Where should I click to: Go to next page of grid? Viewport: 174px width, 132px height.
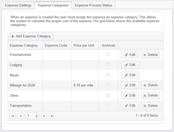[44, 116]
